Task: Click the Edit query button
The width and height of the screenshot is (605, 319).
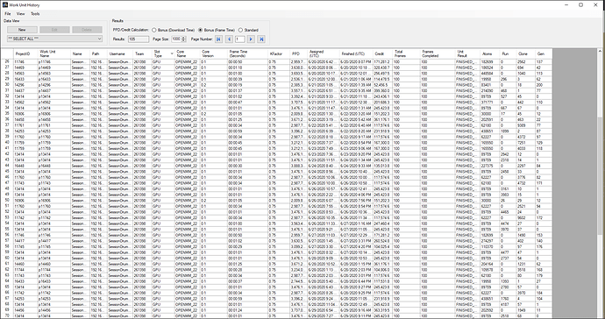Action: tap(54, 30)
